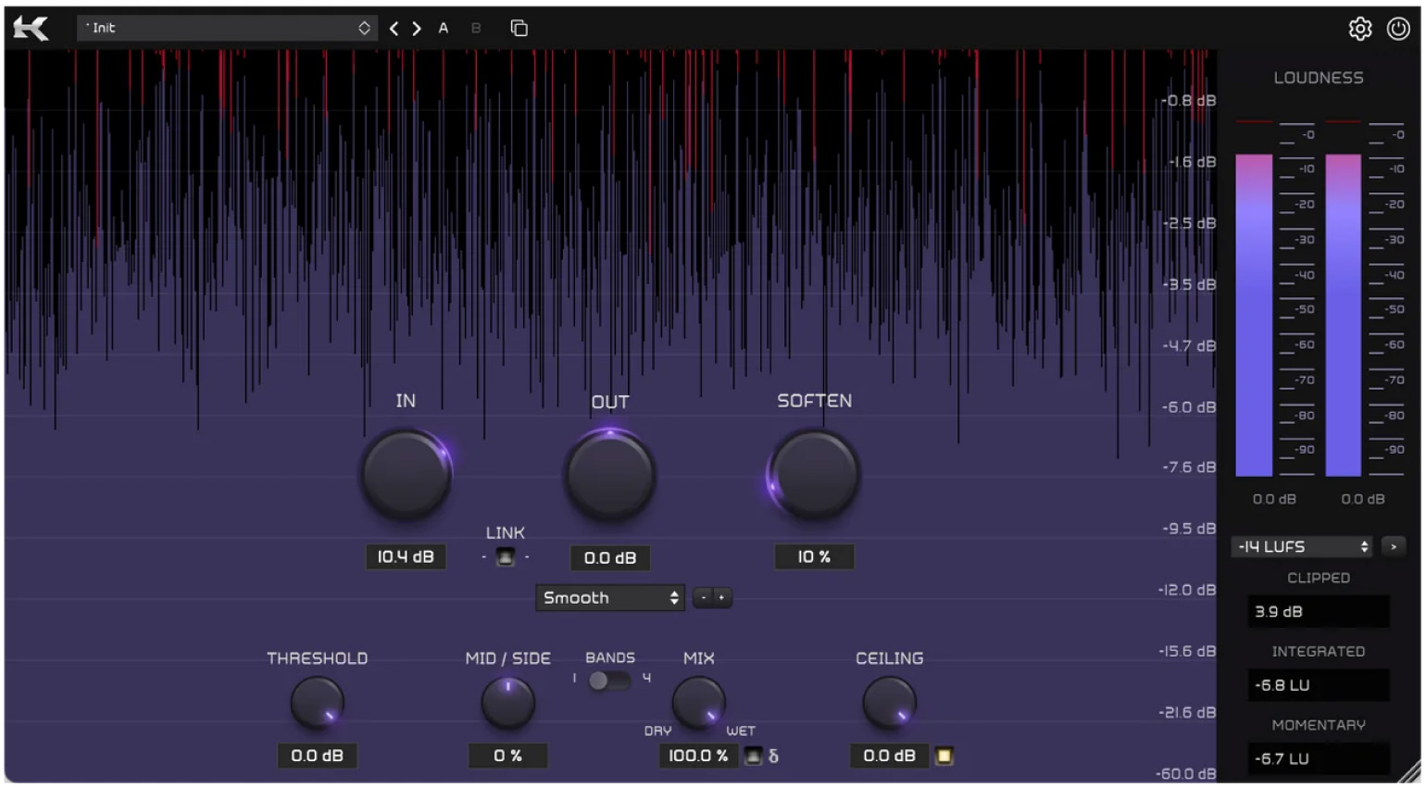The height and width of the screenshot is (787, 1426).
Task: Click the + button next to Smooth
Action: coord(721,598)
